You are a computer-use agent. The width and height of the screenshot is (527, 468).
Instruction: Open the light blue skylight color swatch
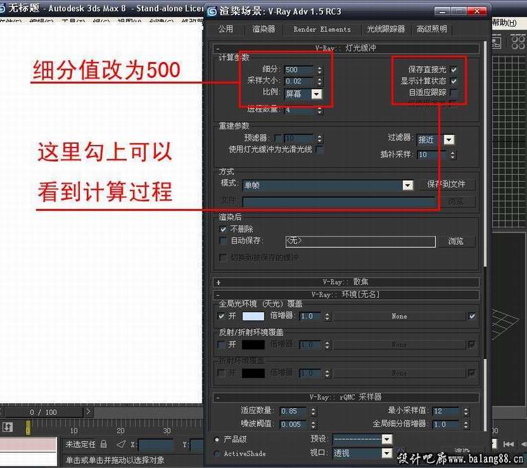253,316
